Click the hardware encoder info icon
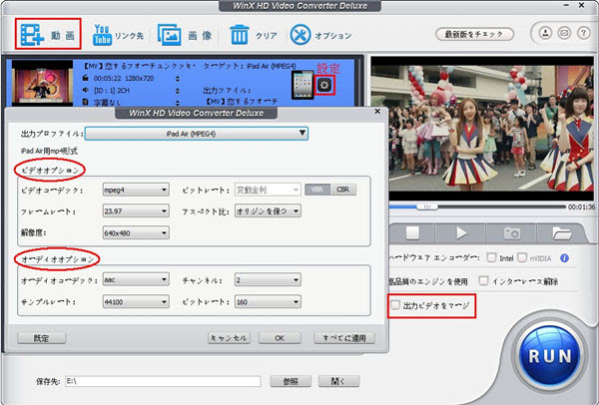 click(x=564, y=258)
